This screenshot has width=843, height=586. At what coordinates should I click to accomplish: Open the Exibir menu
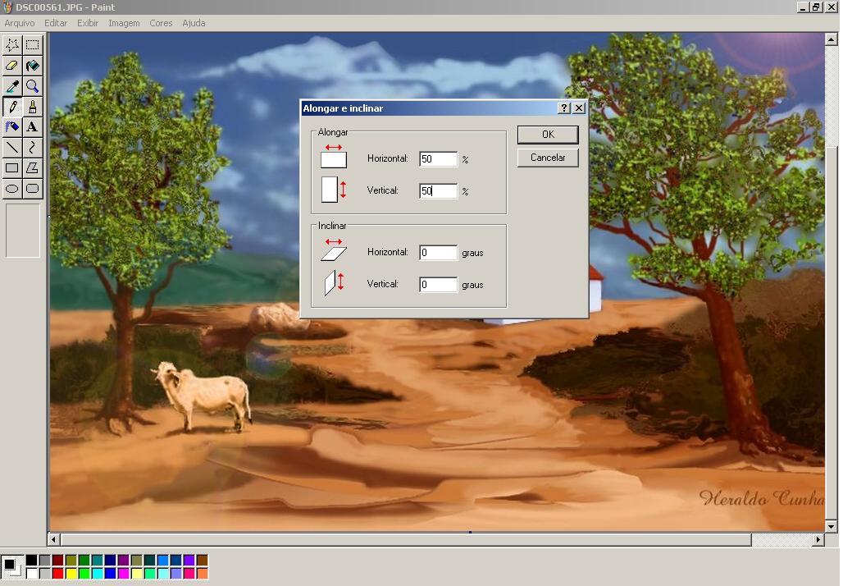pyautogui.click(x=88, y=23)
